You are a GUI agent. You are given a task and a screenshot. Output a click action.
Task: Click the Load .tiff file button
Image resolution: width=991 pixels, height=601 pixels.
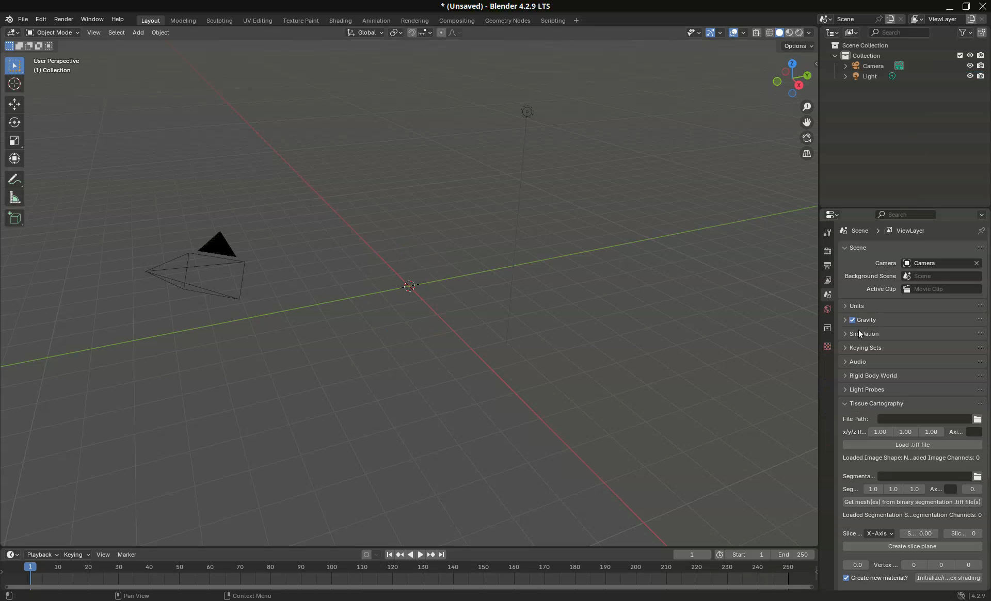[x=912, y=445]
